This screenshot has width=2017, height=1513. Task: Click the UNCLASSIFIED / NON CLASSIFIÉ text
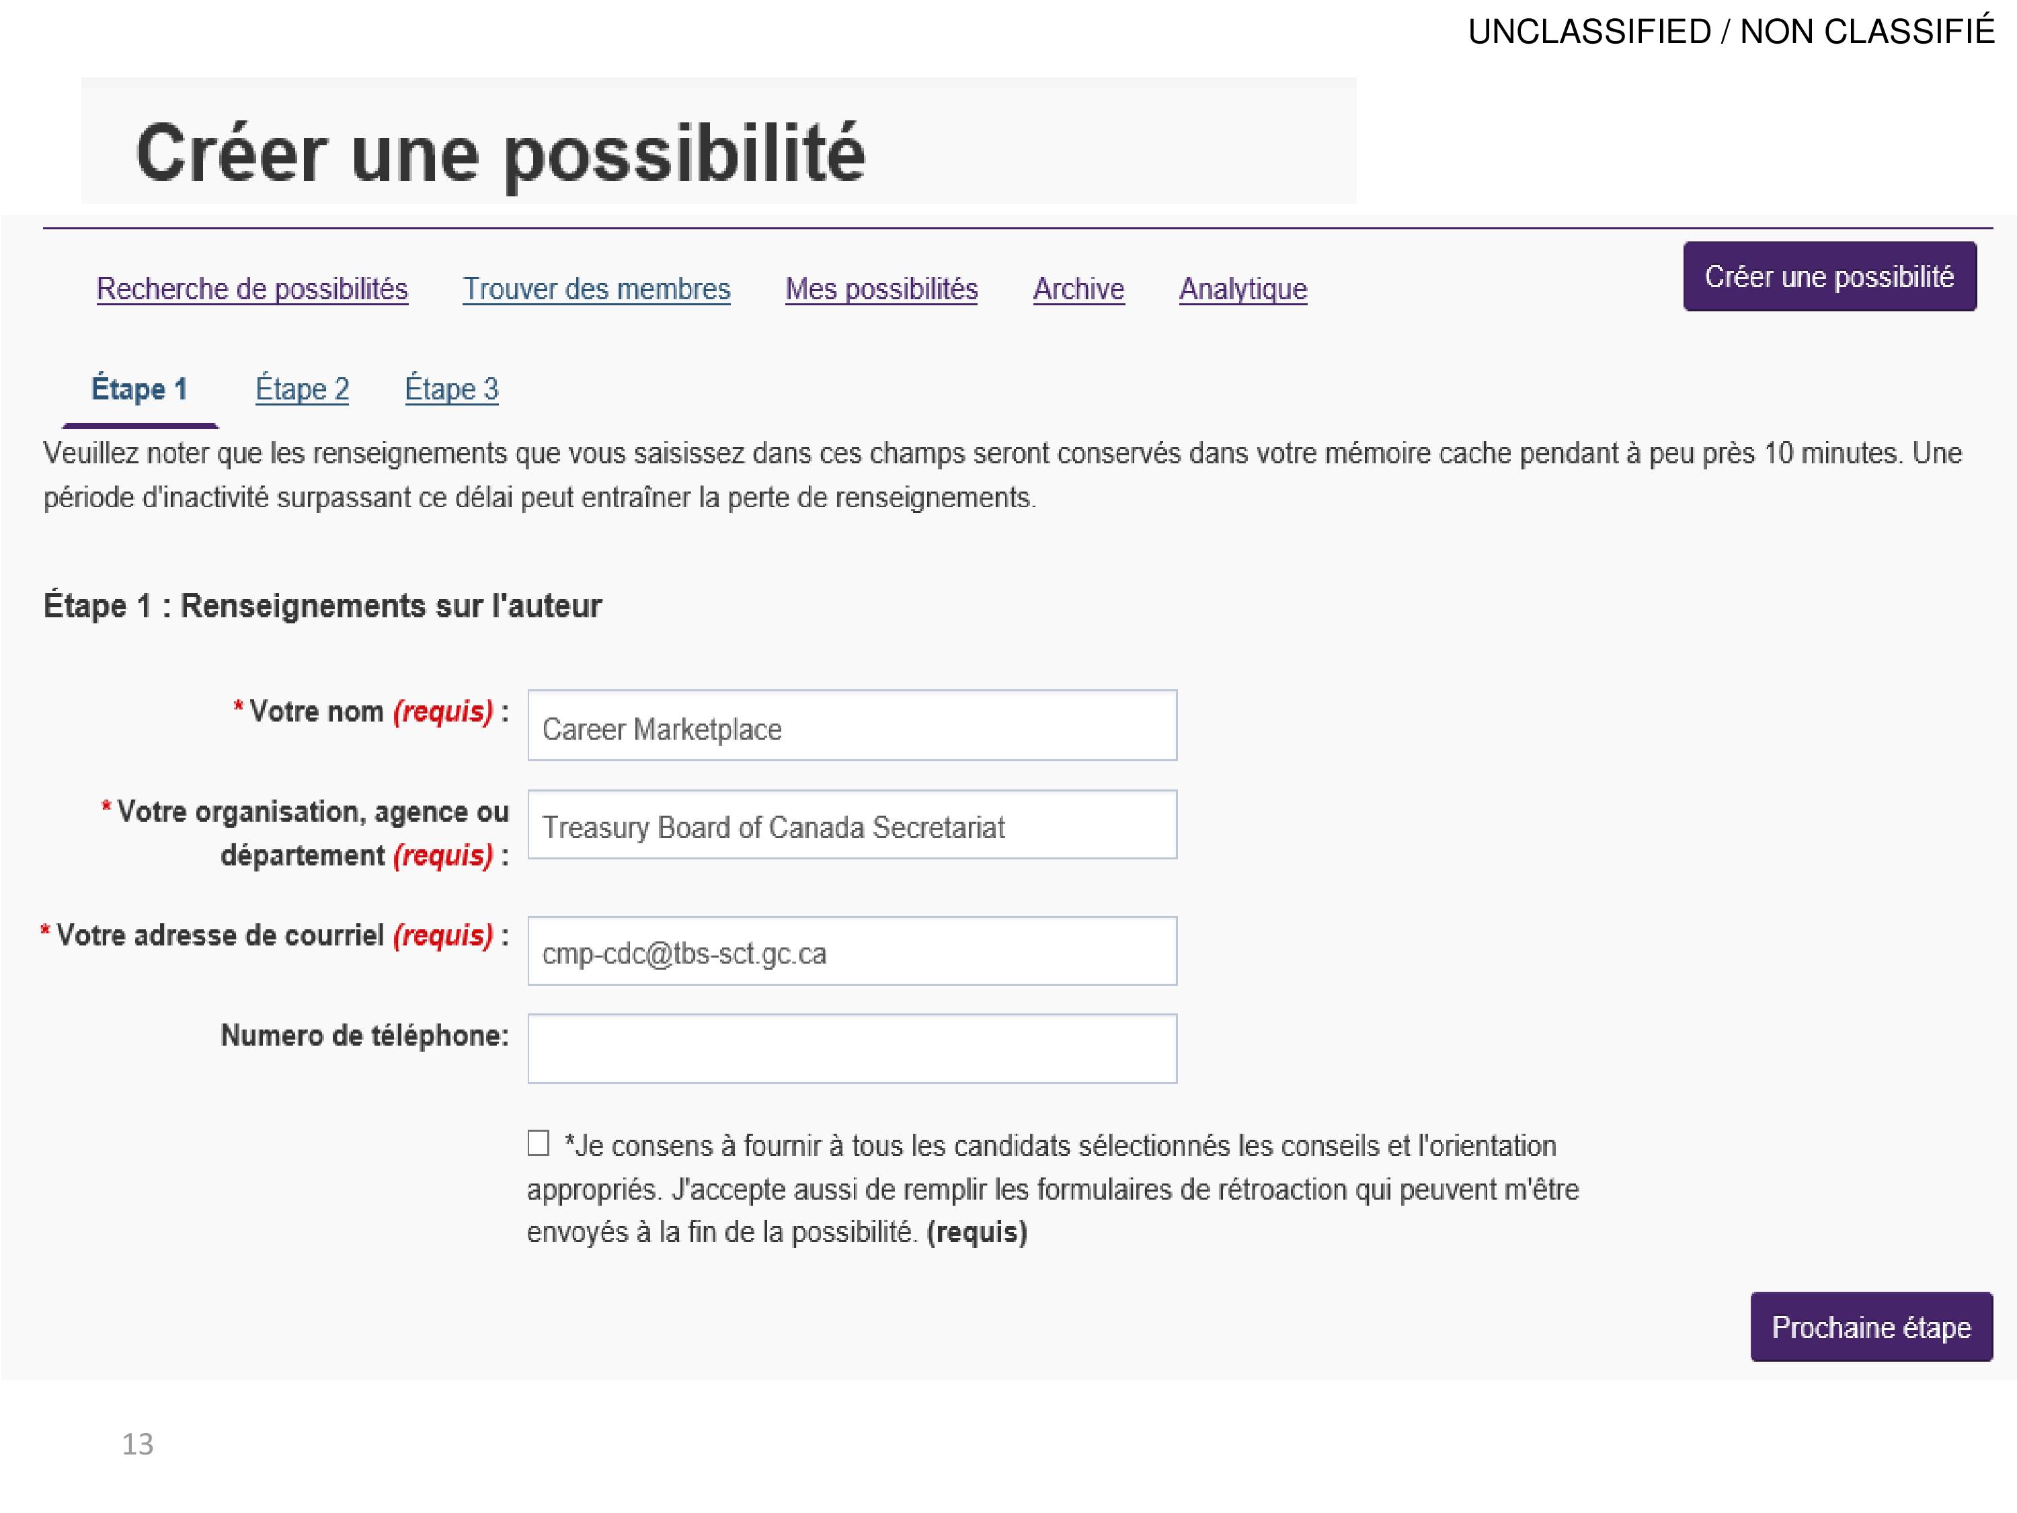[x=1731, y=32]
